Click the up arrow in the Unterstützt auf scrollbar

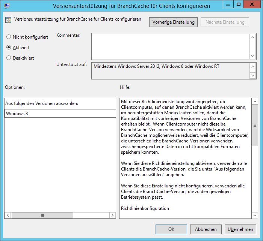click(253, 66)
